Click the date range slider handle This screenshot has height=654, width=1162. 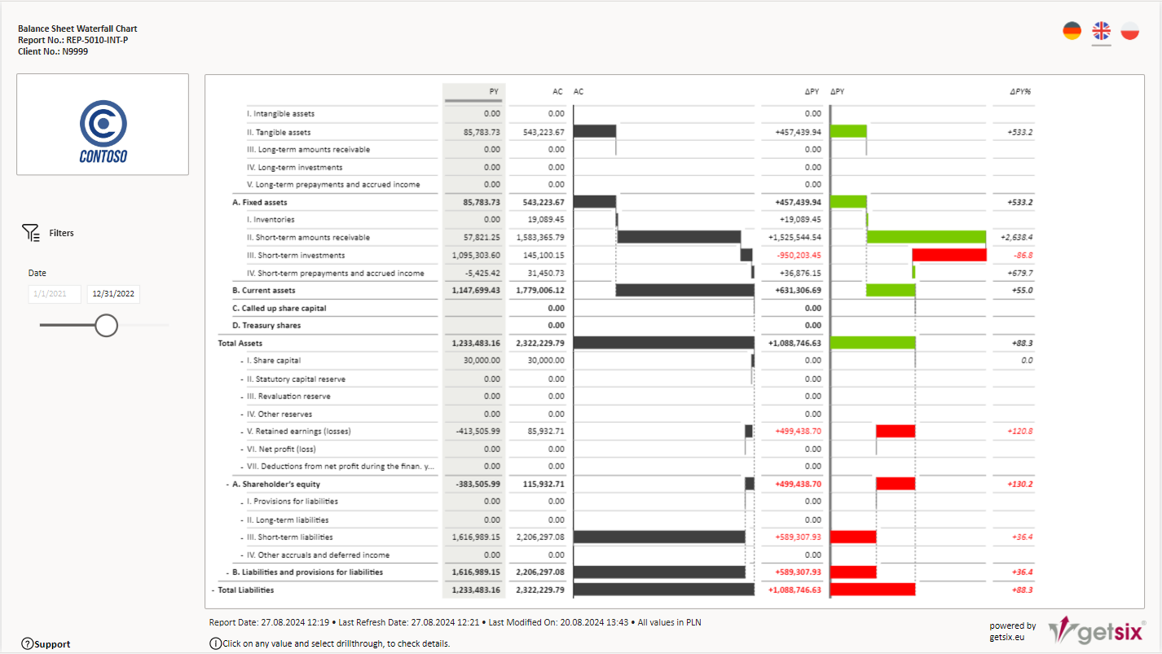click(106, 325)
